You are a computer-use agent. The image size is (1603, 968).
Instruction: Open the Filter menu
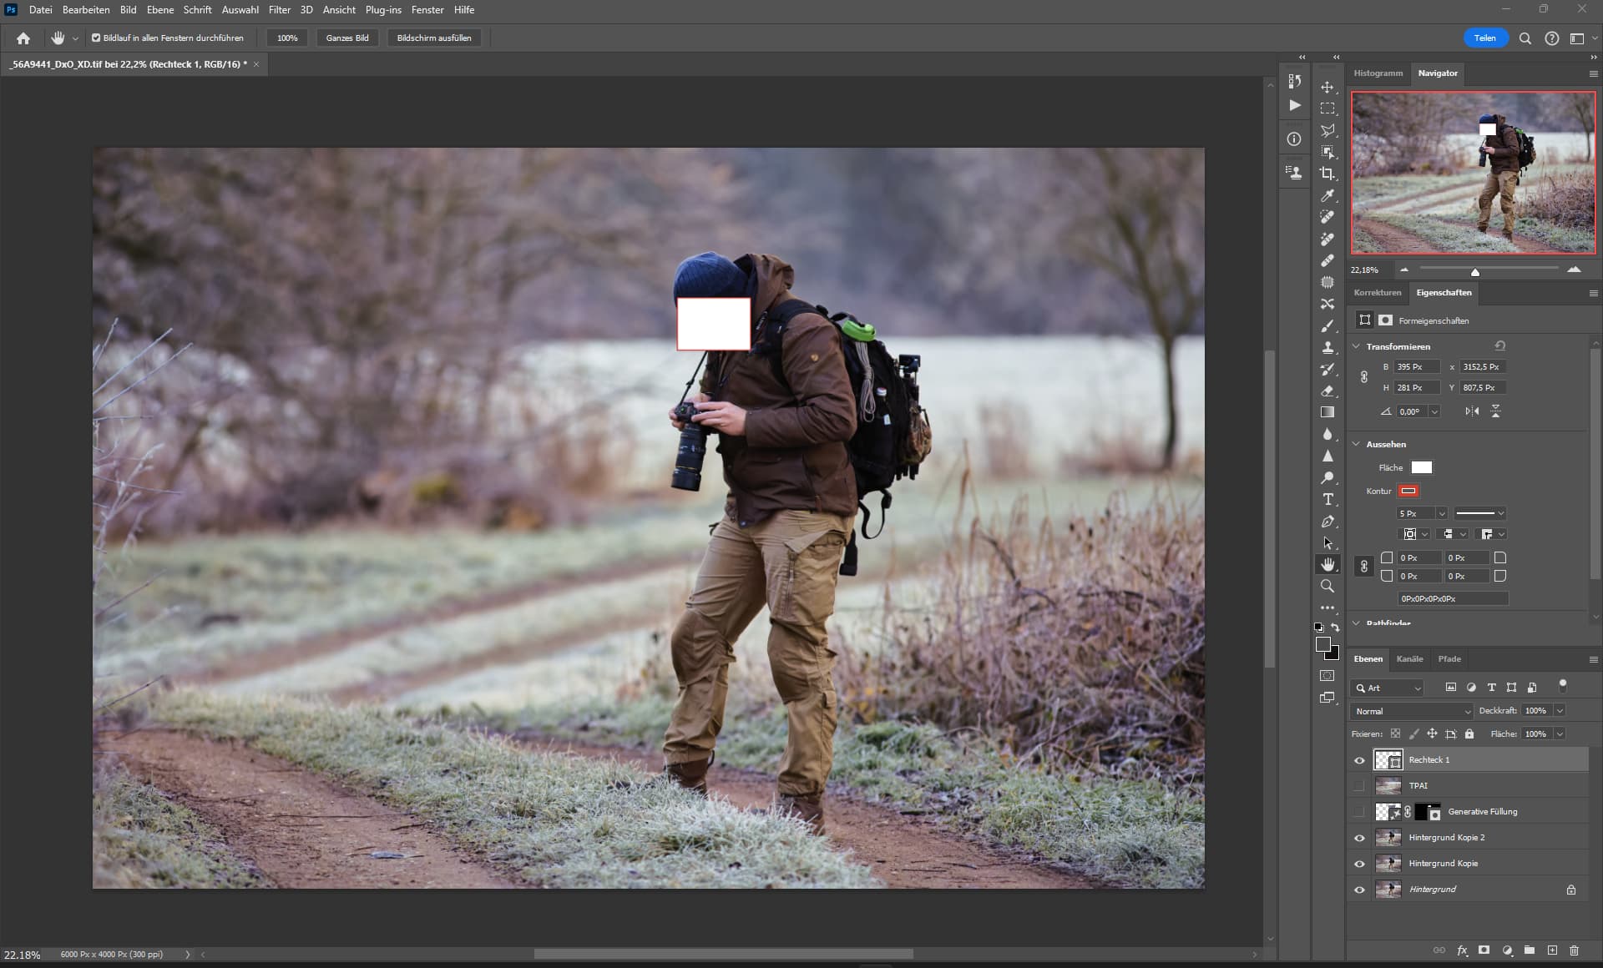[x=279, y=10]
